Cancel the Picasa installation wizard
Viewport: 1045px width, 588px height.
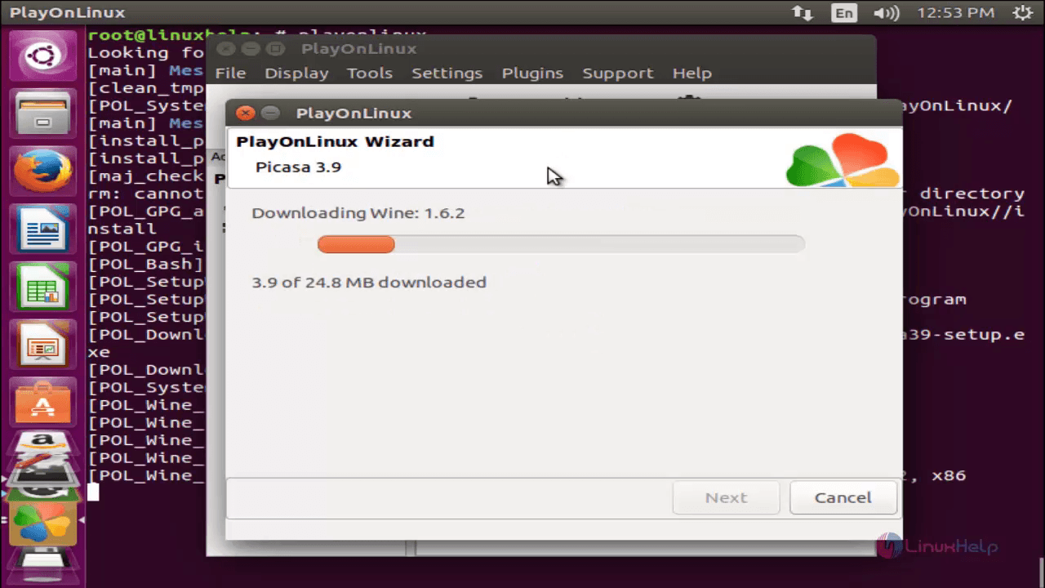[843, 497]
